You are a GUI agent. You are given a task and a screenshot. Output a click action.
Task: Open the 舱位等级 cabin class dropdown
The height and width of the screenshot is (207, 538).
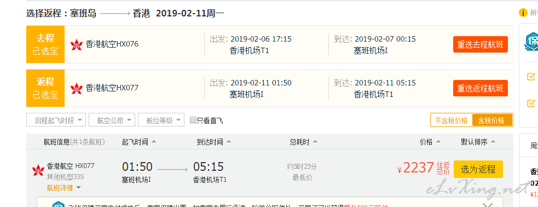[161, 120]
